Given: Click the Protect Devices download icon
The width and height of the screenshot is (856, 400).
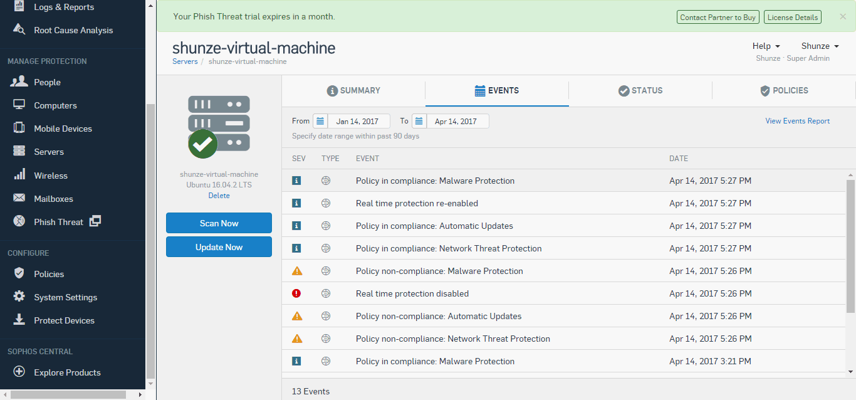Looking at the screenshot, I should 19,320.
